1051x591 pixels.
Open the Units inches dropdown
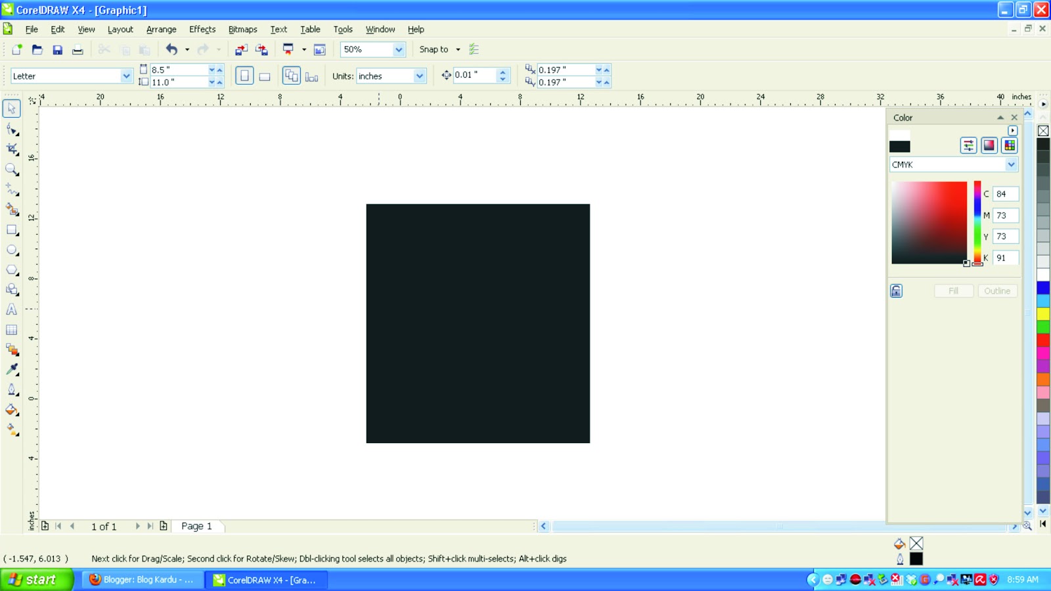(419, 76)
